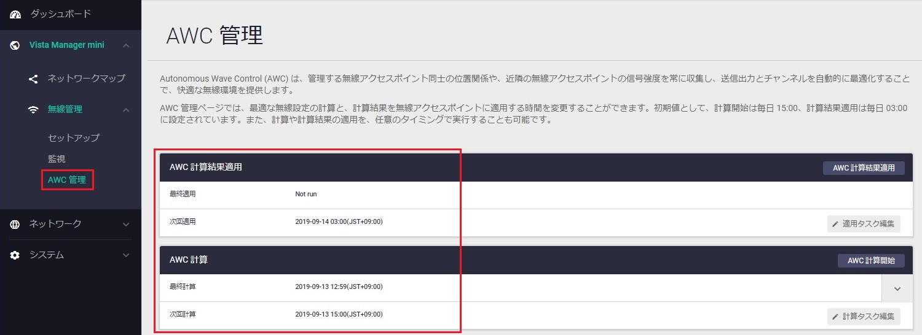922x335 pixels.
Task: Collapse the 無線管理 submenu chevron
Action: coord(126,109)
